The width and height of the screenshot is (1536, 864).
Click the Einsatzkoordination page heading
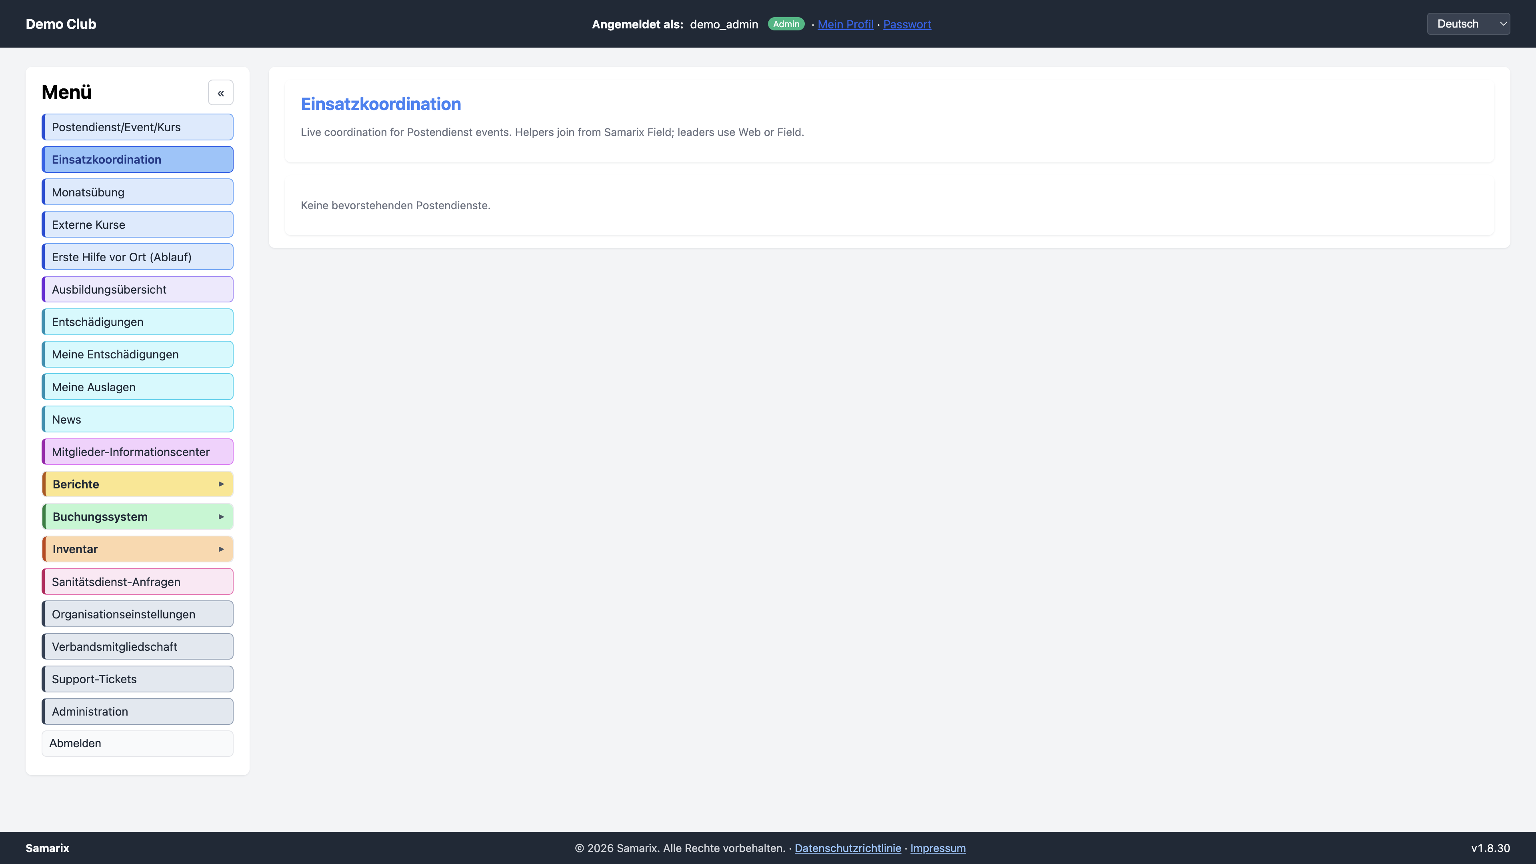coord(380,104)
